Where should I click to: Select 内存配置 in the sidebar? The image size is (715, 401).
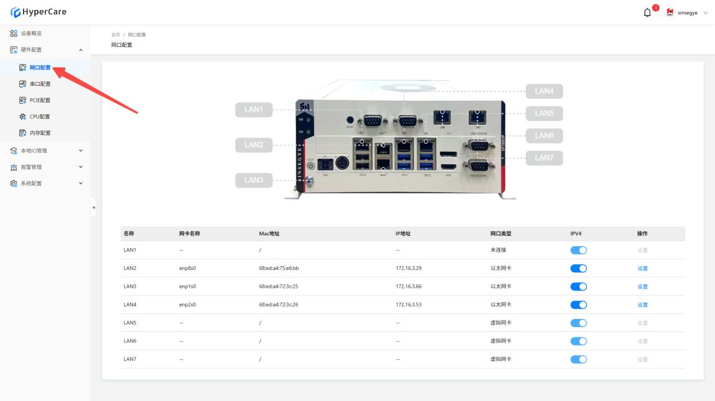pos(45,133)
